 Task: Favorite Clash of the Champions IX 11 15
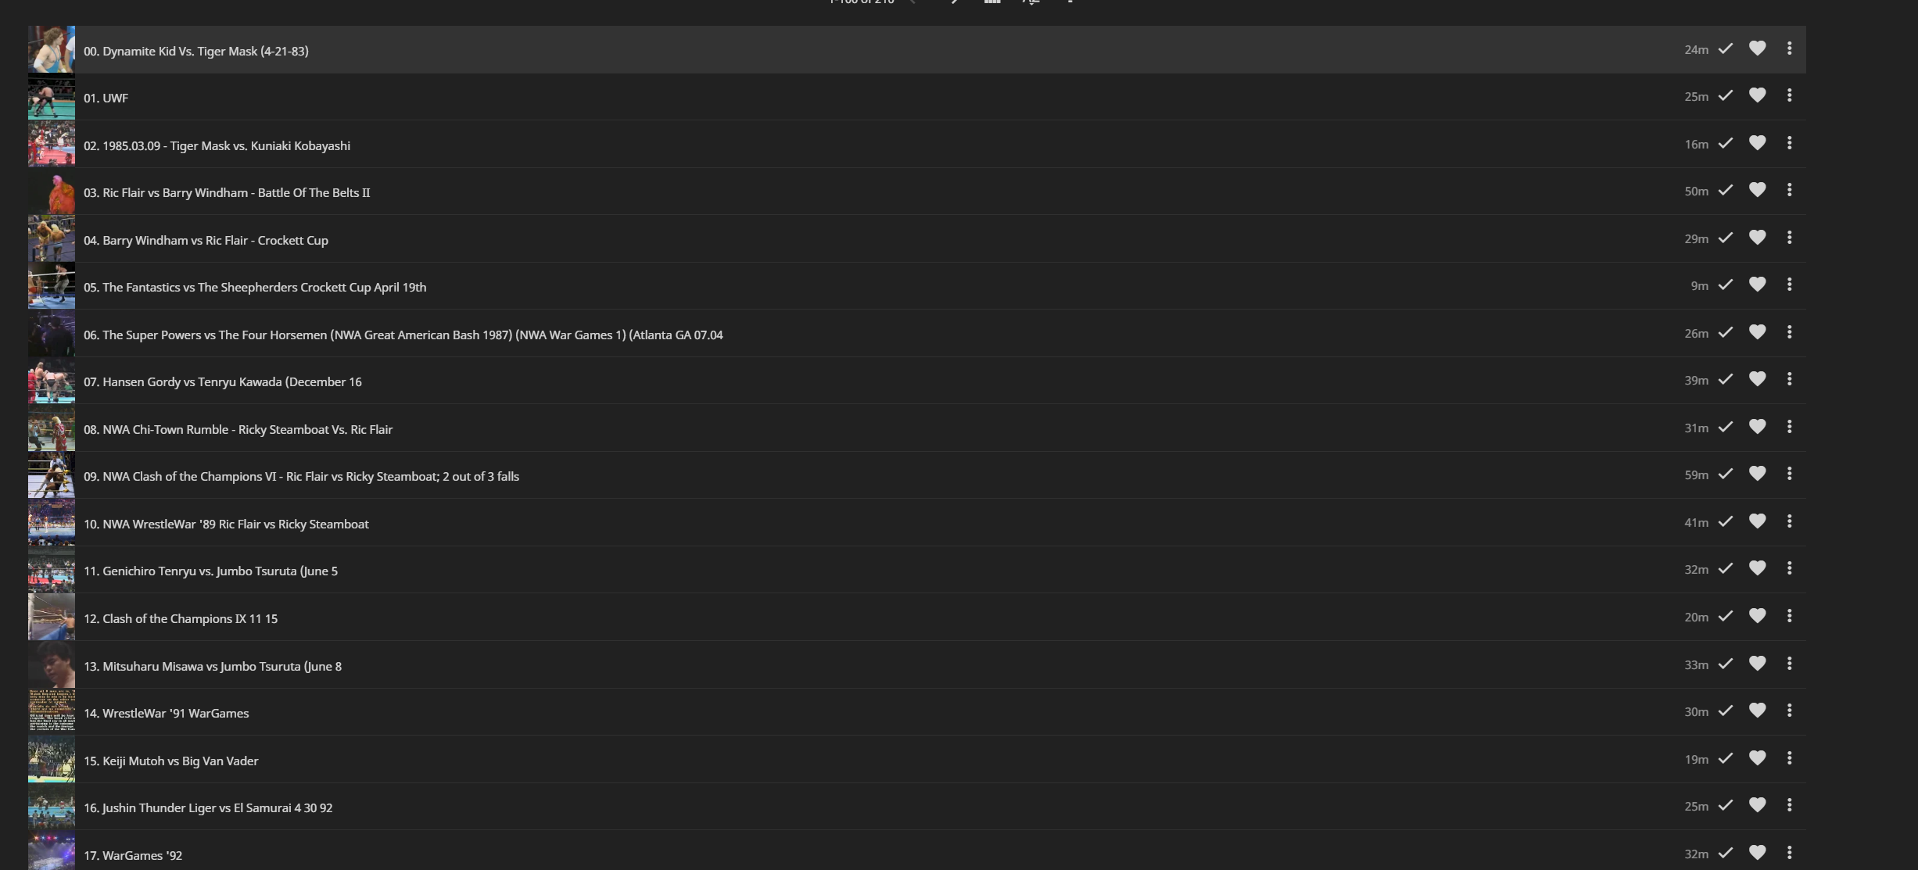click(x=1757, y=616)
